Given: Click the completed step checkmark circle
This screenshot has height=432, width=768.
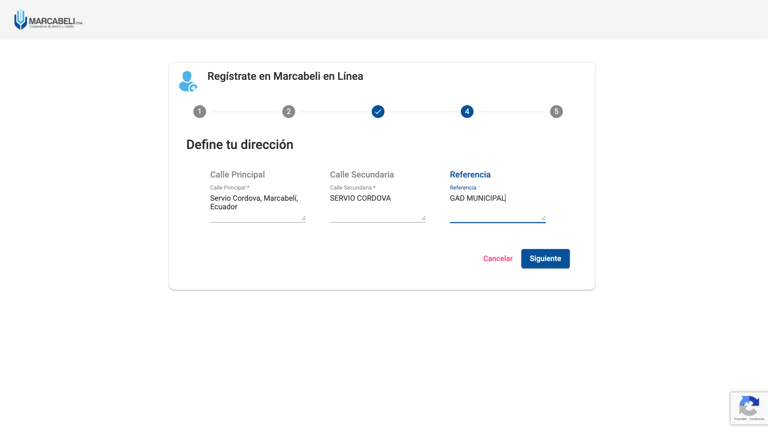Looking at the screenshot, I should 378,112.
